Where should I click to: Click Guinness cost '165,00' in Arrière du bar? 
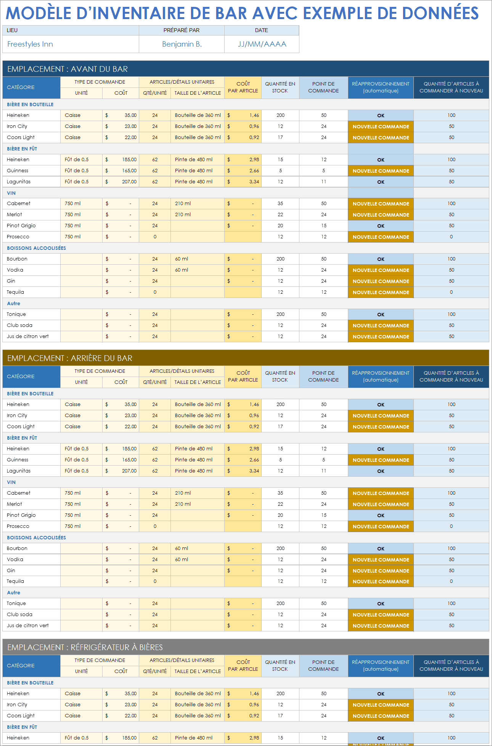[x=121, y=460]
